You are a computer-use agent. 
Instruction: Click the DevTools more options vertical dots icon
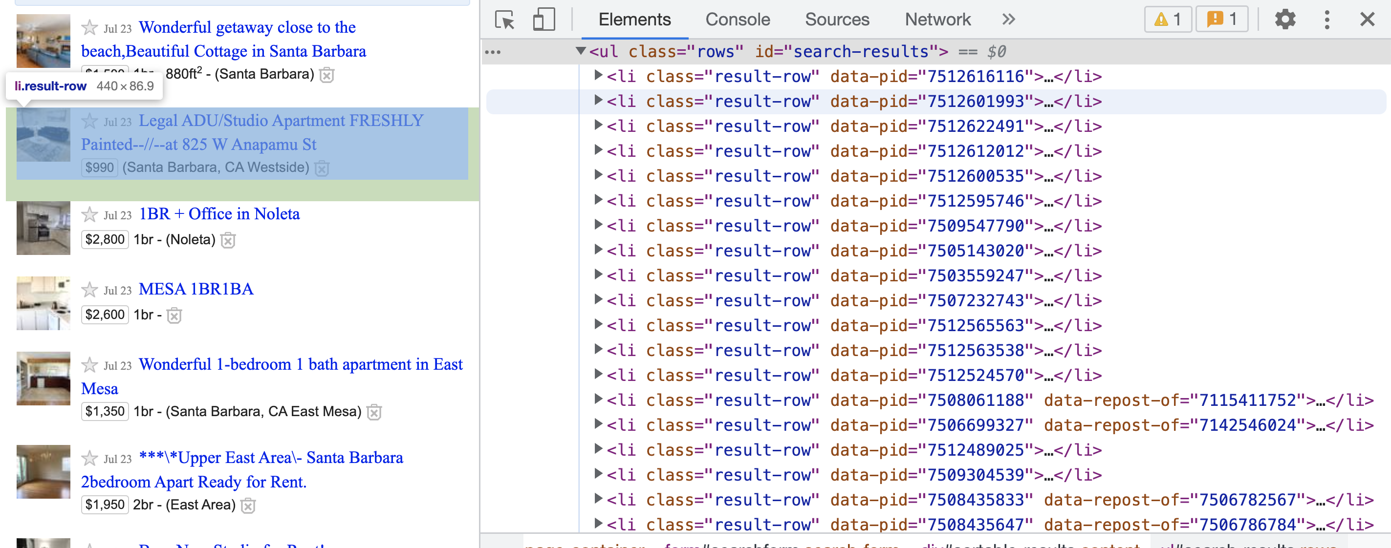(x=1328, y=18)
